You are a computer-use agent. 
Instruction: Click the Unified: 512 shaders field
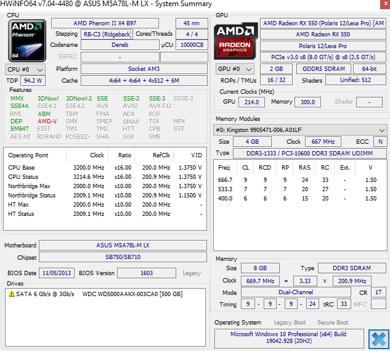355,80
